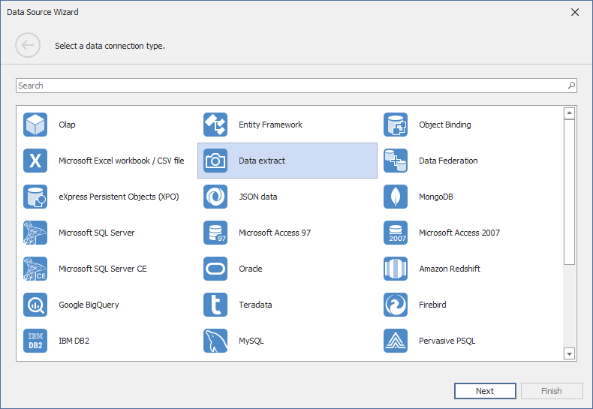Pick the Object Binding icon
The image size is (593, 409).
click(x=395, y=125)
